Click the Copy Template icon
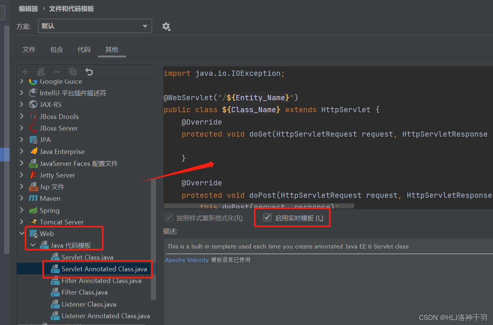Viewport: 493px width, 325px height. (72, 72)
